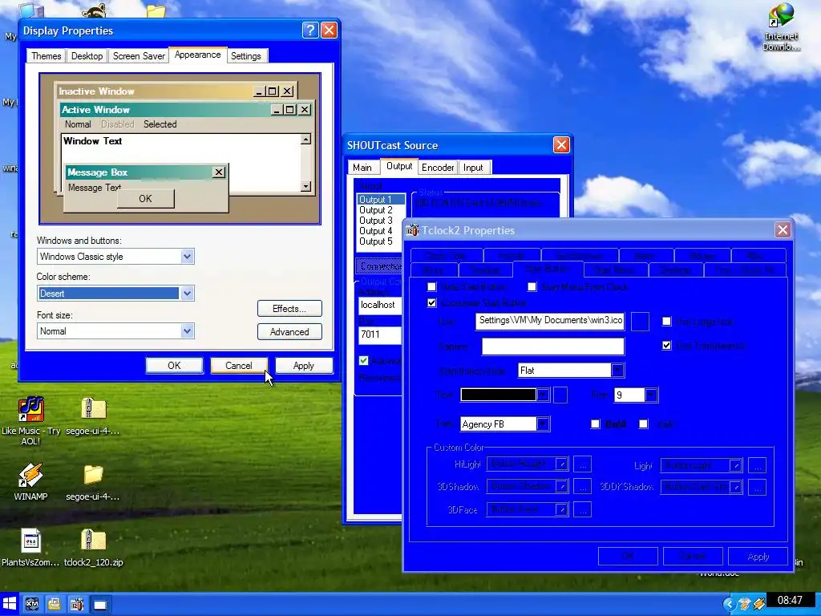Open the Size dropdown showing 9
The height and width of the screenshot is (616, 821).
[x=650, y=395]
